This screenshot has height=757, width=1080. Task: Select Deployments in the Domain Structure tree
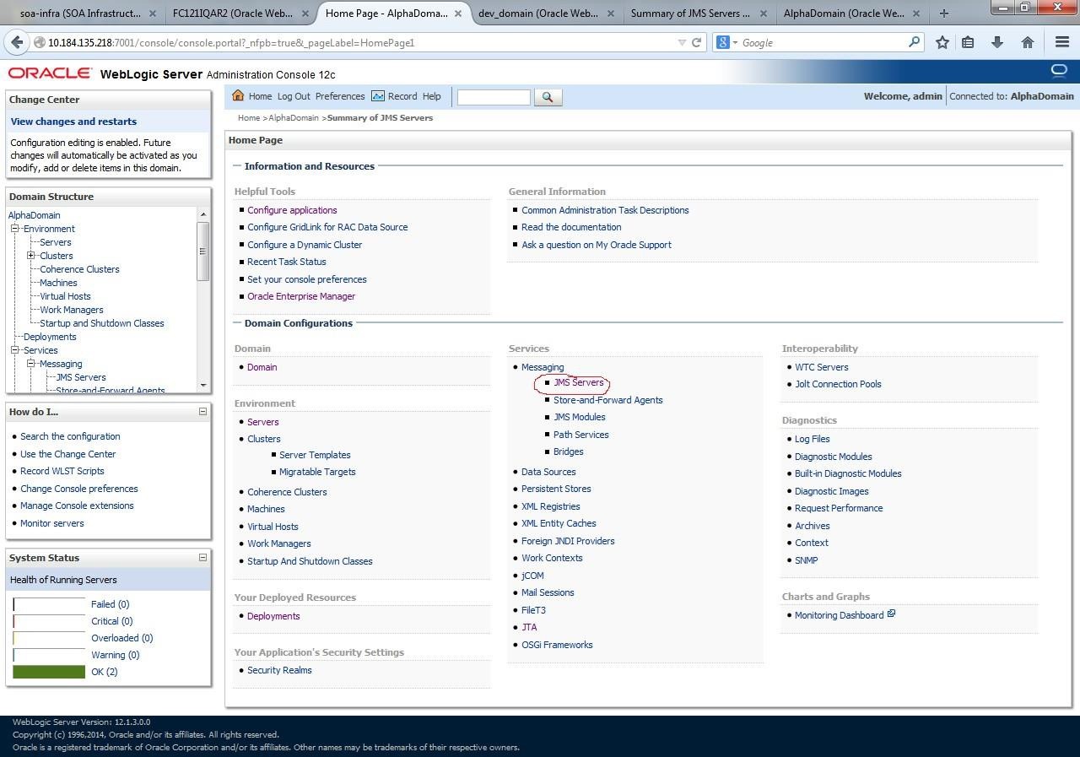pyautogui.click(x=50, y=337)
